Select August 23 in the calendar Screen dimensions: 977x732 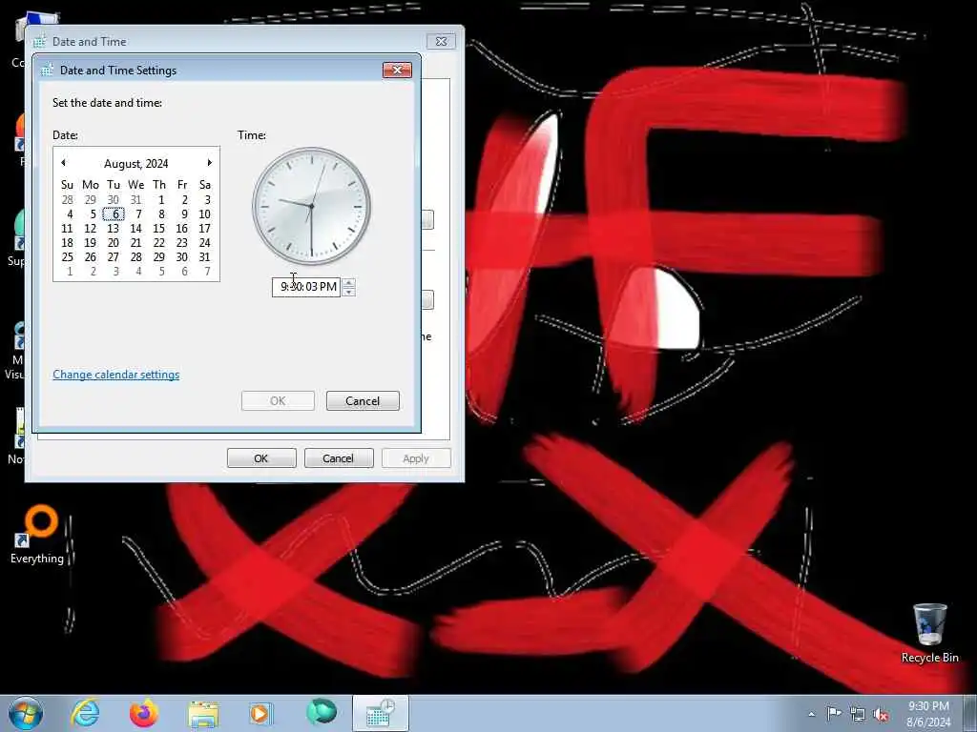181,243
